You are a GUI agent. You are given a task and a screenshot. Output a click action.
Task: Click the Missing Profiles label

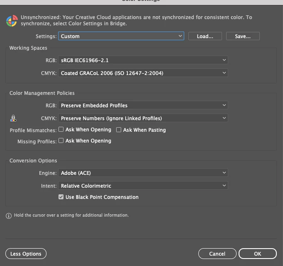click(37, 141)
